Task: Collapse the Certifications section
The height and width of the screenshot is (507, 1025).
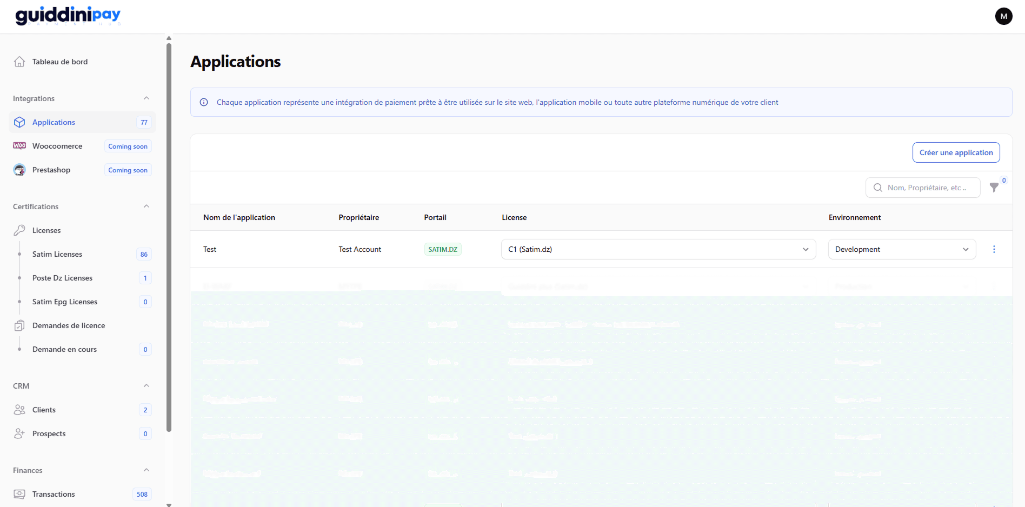Action: (x=146, y=206)
